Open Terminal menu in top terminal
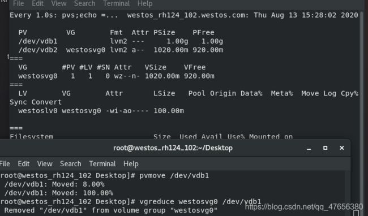 click(x=116, y=3)
